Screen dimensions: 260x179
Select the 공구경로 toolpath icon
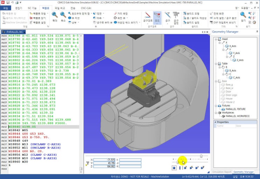point(147,16)
